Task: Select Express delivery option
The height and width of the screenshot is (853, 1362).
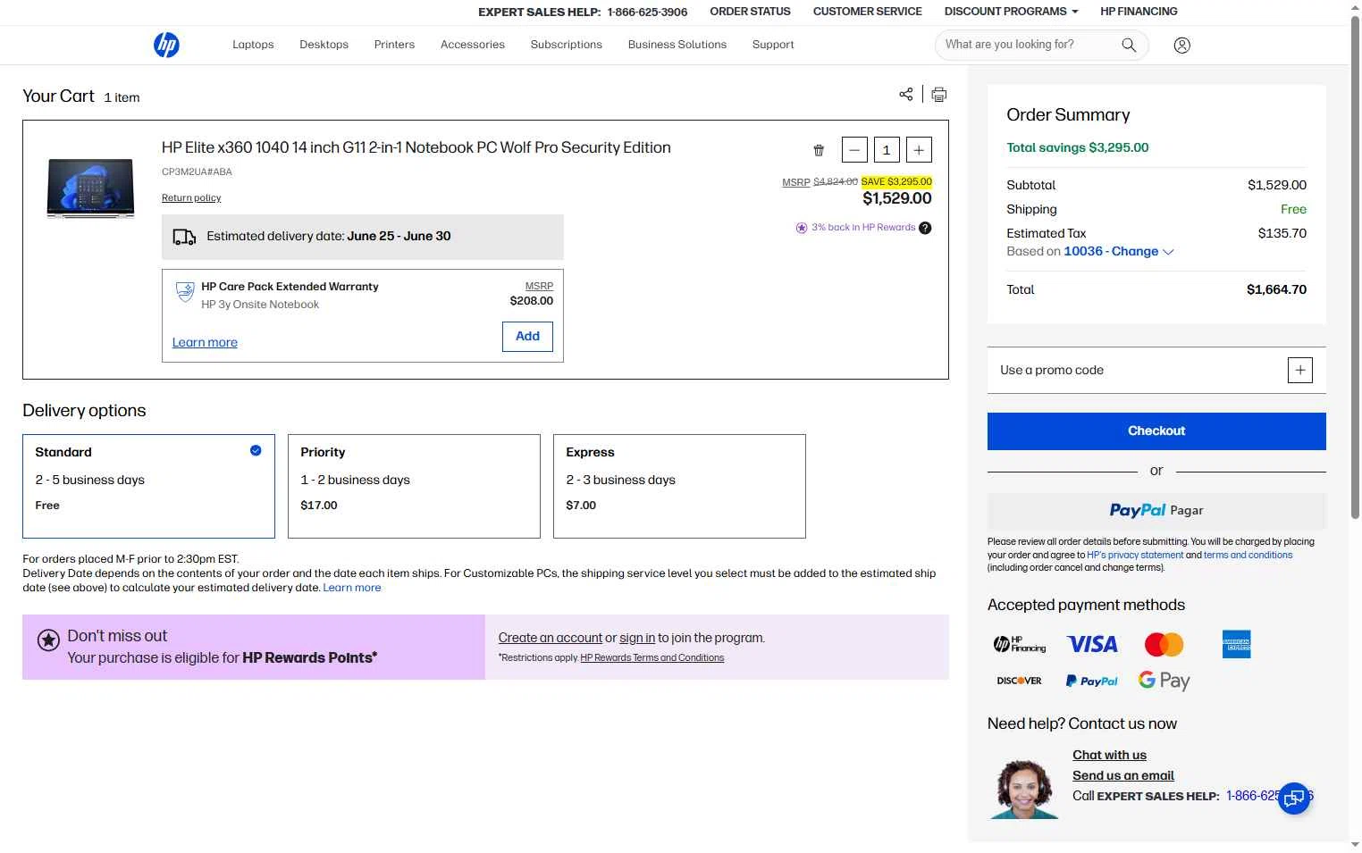Action: (x=679, y=486)
